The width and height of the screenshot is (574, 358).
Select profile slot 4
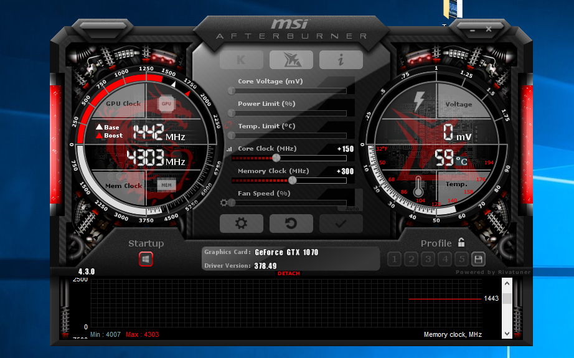445,260
